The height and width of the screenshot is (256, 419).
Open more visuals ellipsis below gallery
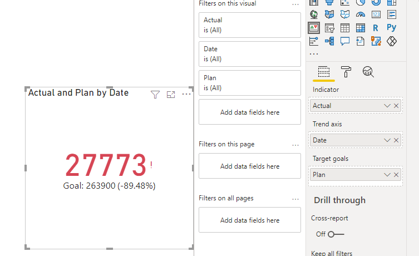pos(314,54)
